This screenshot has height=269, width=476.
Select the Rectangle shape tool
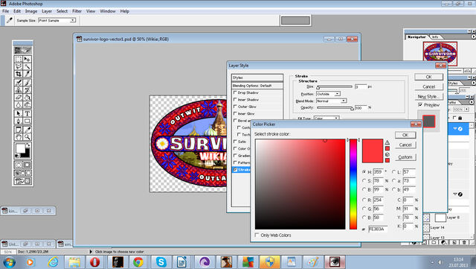click(27, 121)
